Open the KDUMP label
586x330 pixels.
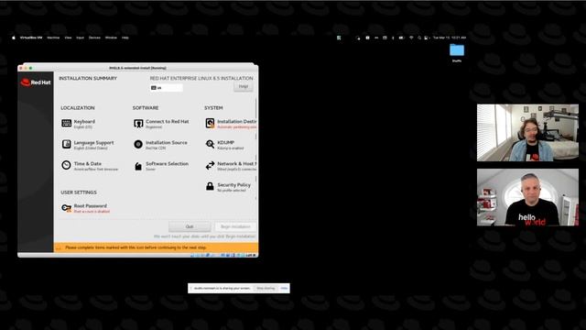coord(226,143)
